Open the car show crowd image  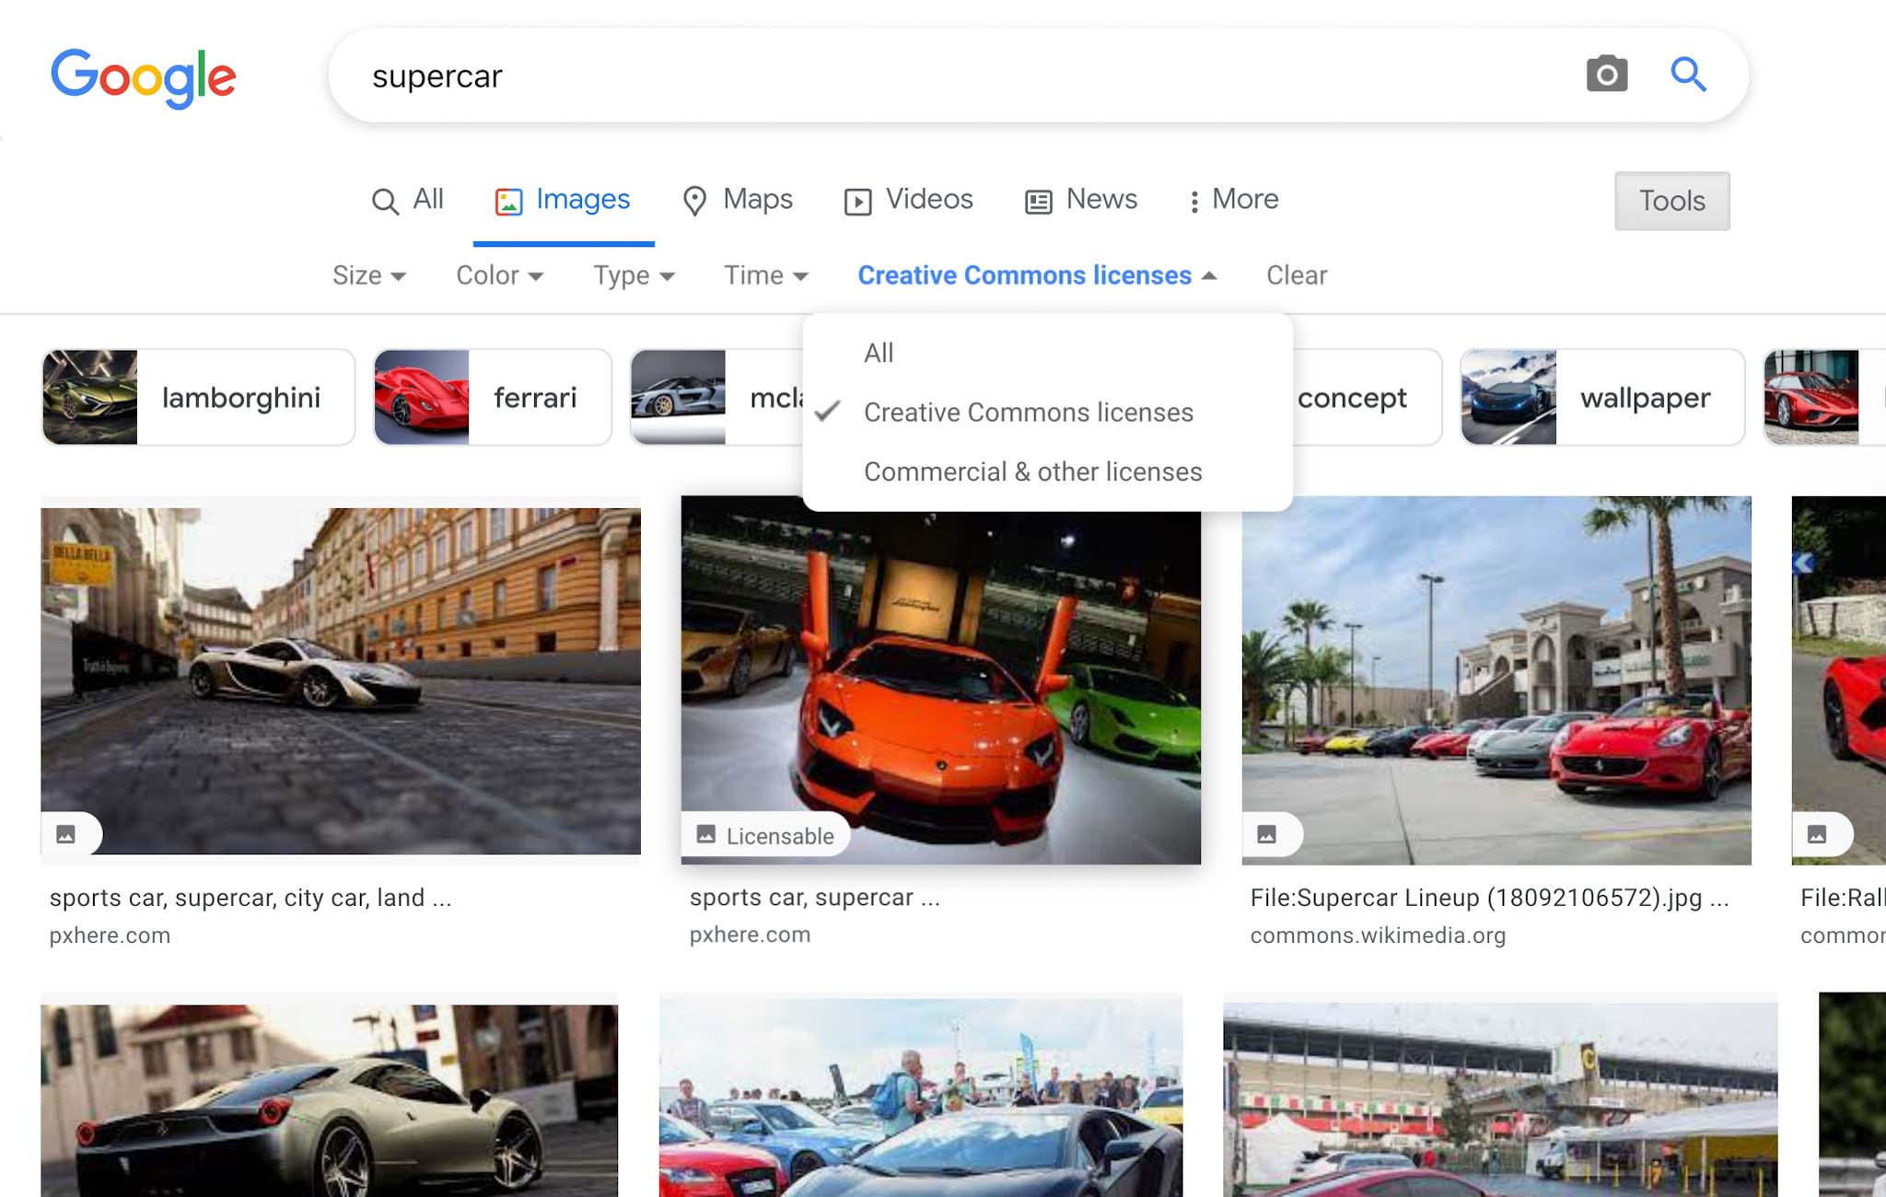point(920,1098)
